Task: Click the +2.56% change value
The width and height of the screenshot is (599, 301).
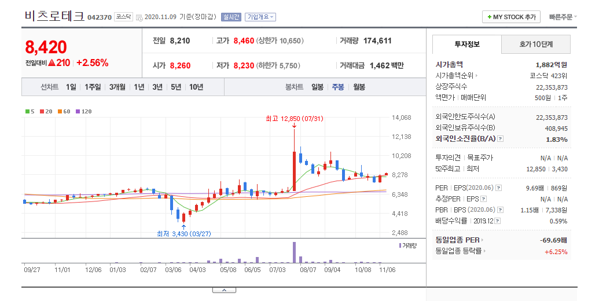Action: tap(93, 63)
